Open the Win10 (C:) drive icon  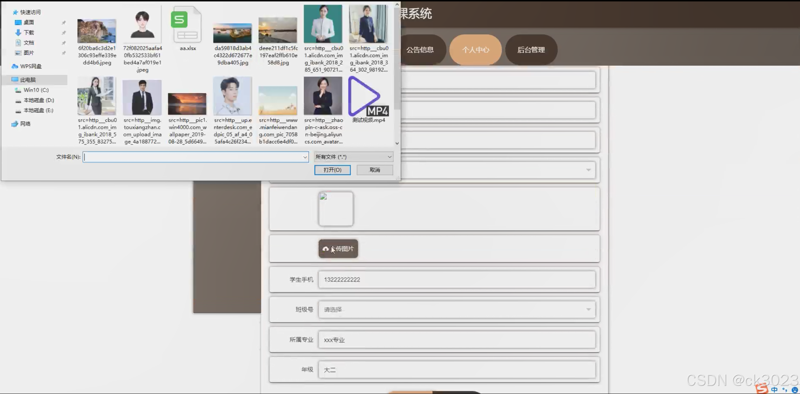click(x=18, y=90)
